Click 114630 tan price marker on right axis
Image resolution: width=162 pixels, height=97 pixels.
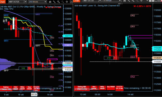[157, 58]
